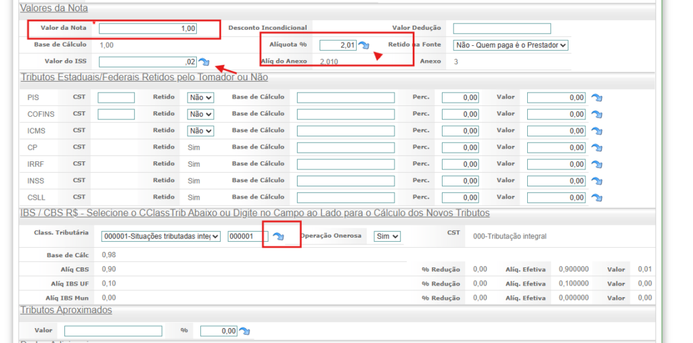Click the blue arrow next to Valor do ISS
This screenshot has height=343, width=693.
click(204, 62)
